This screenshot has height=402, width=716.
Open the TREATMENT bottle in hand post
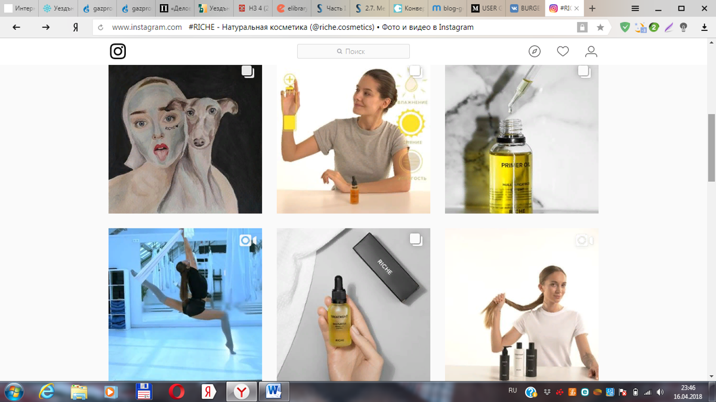[x=353, y=304]
